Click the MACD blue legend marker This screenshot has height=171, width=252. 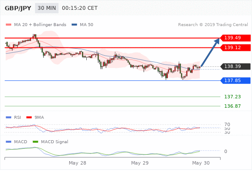tap(9, 142)
